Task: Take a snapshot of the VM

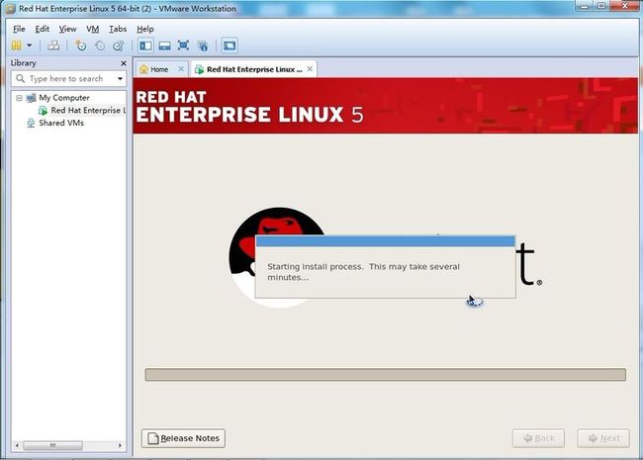Action: pos(80,46)
